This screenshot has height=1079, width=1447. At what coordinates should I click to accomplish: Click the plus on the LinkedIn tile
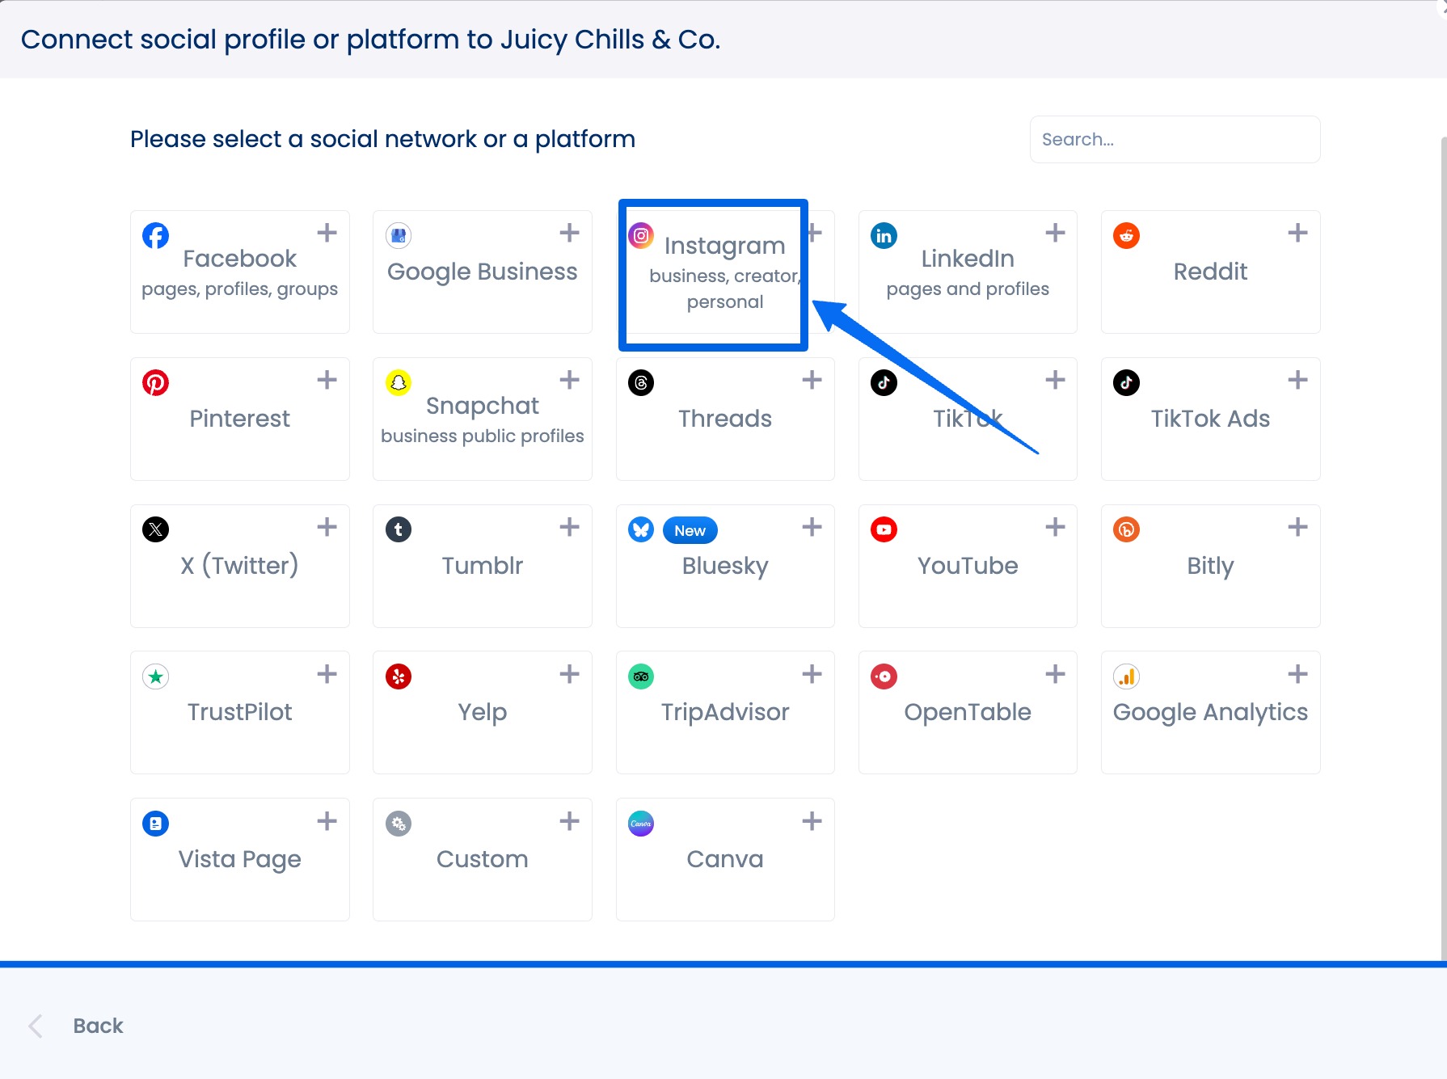coord(1055,233)
